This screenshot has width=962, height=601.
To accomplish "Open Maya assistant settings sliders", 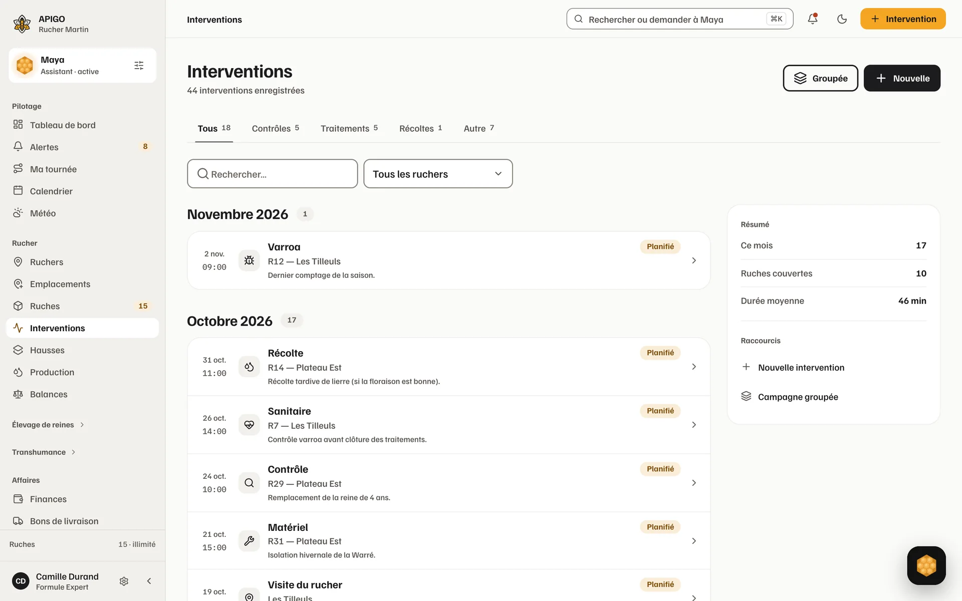I will click(139, 66).
